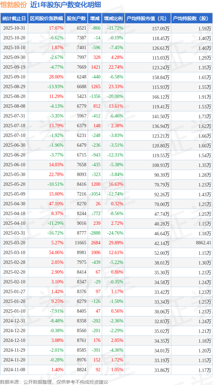The width and height of the screenshot is (213, 385).
Task: Click the 股东户数 column header
Action: pos(76,19)
